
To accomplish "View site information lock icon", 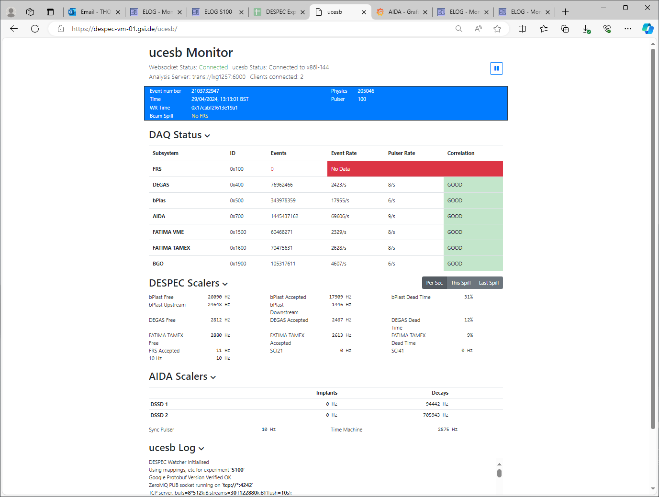I will [x=61, y=29].
